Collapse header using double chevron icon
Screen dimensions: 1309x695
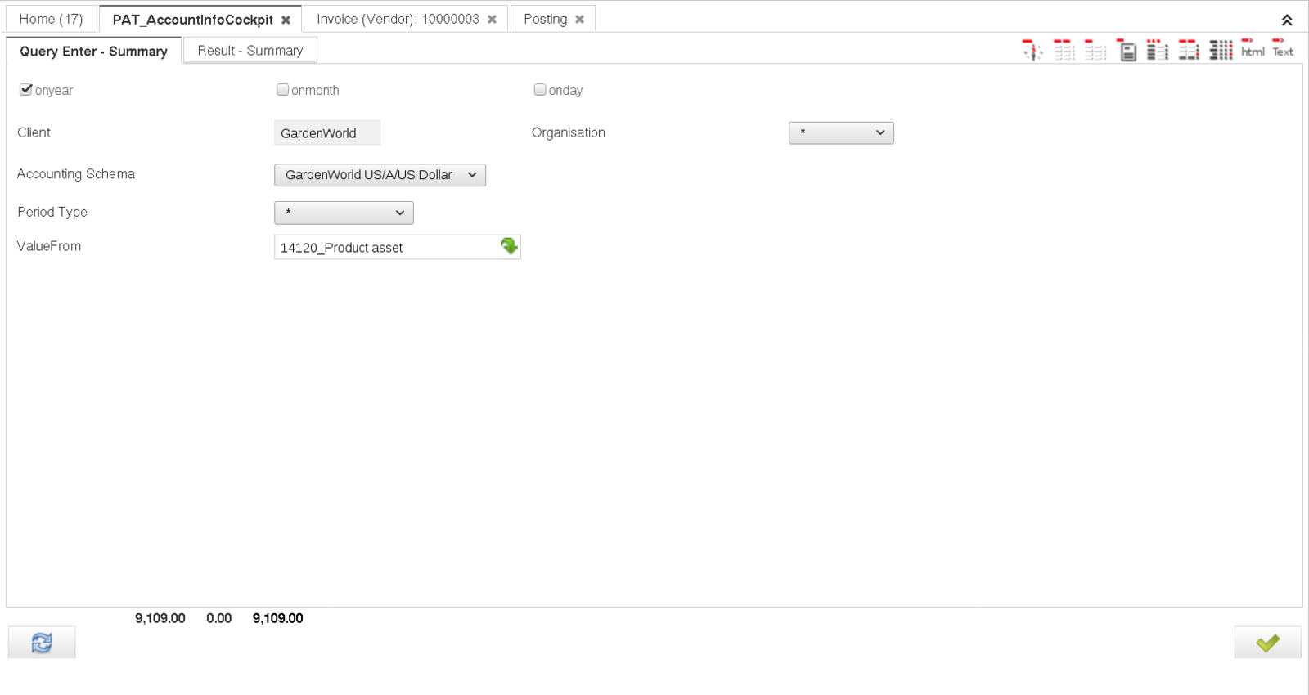click(1287, 20)
